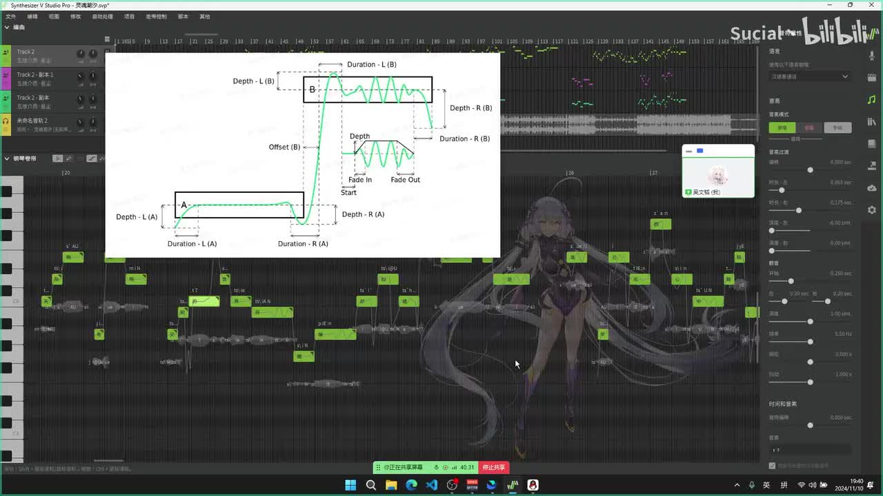Screen dimensions: 883x496
Task: Open the 脚本 menu
Action: 183,16
